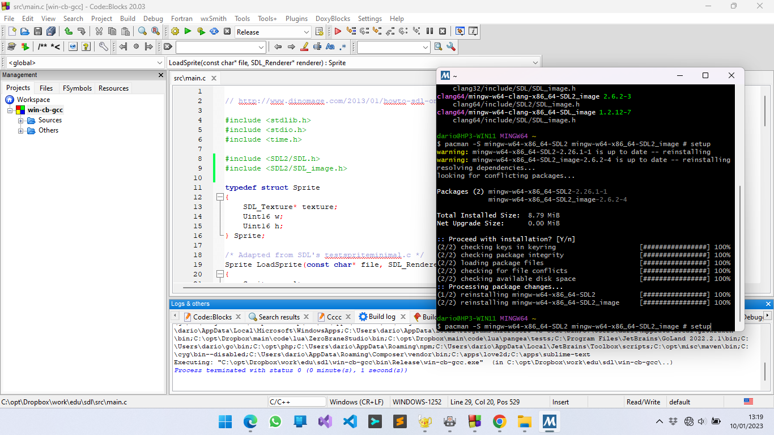Close the src\main.c editor tab
774x435 pixels.
pos(214,78)
